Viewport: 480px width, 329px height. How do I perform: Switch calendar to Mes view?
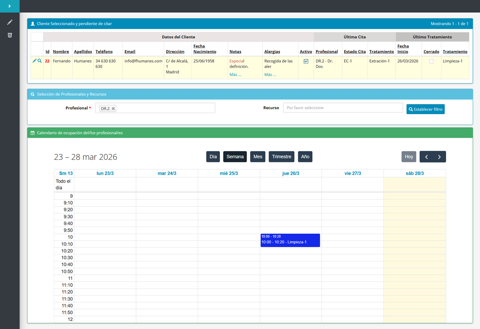[258, 157]
